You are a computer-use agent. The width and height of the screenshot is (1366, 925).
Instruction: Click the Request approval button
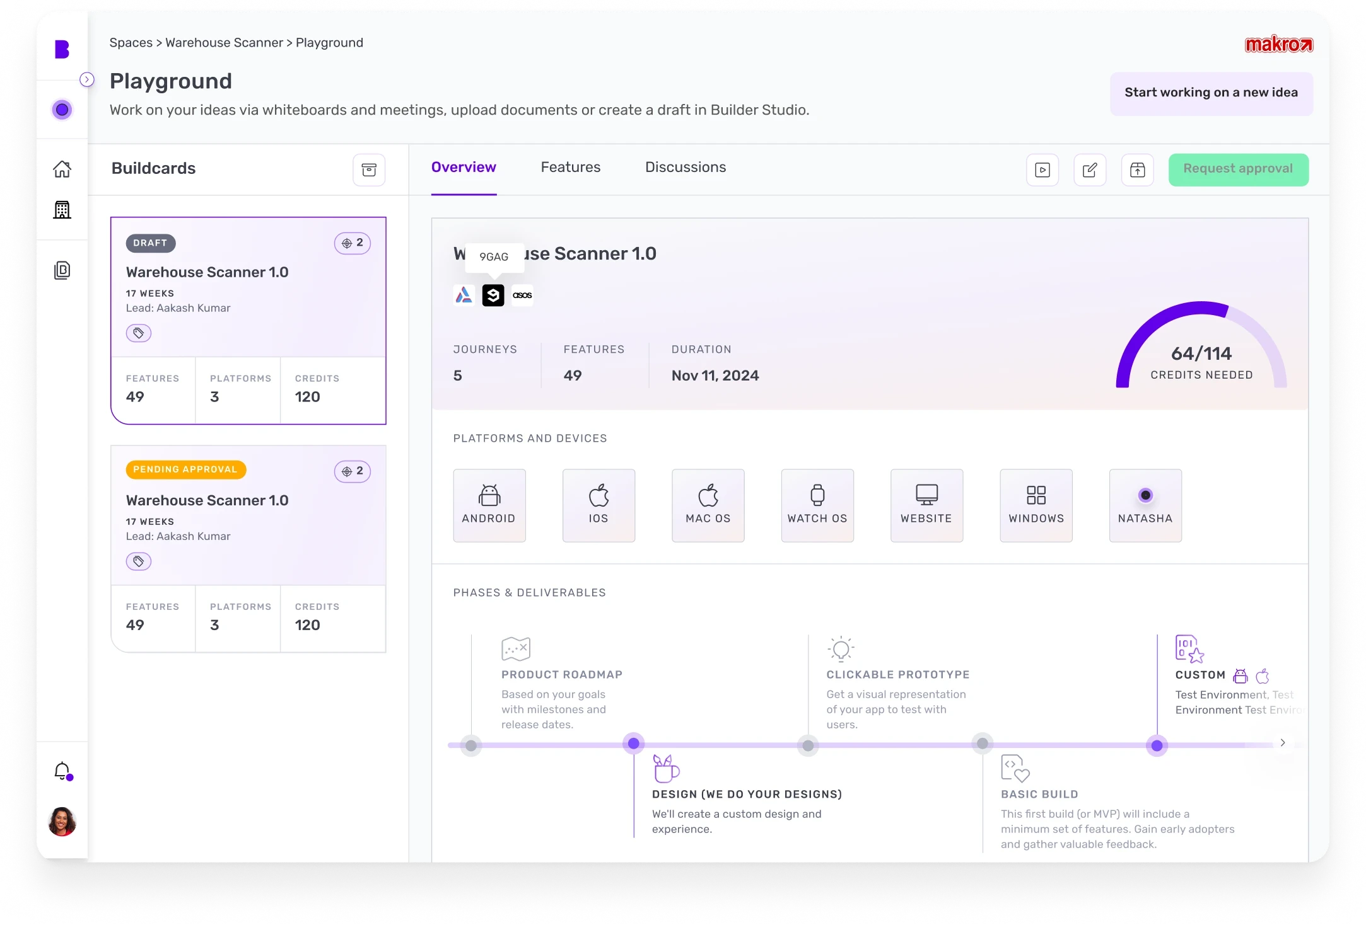pos(1238,169)
